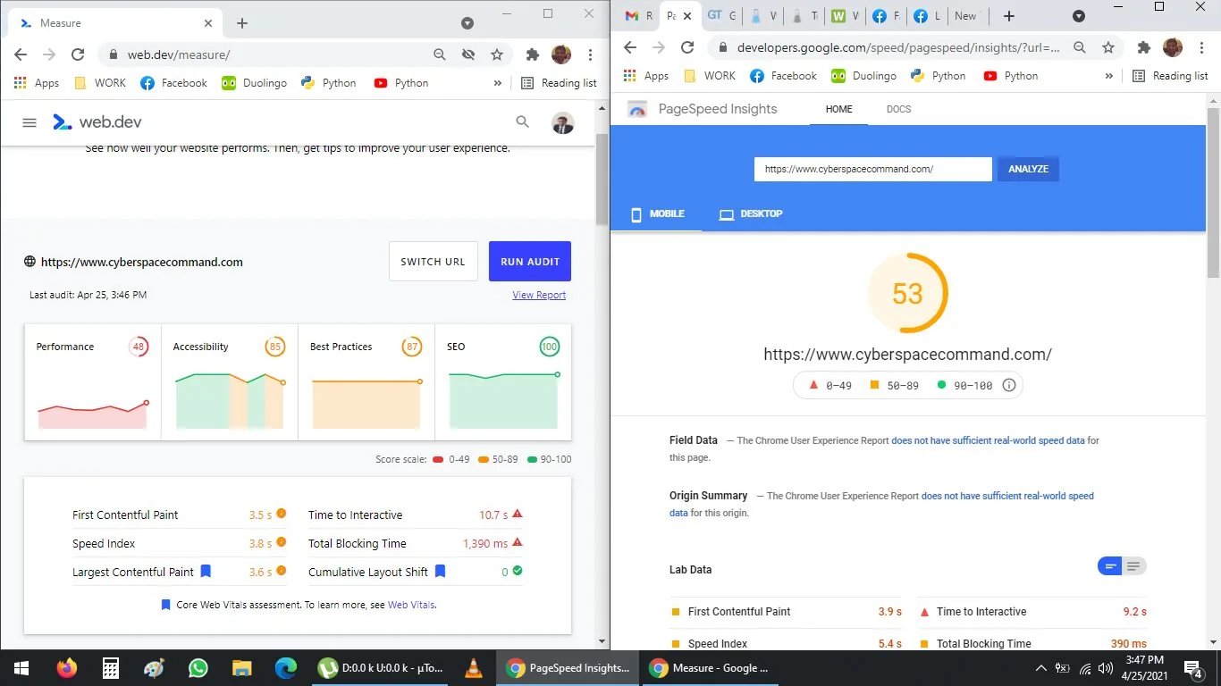The image size is (1221, 686).
Task: Click the zoom icon in web.dev address bar
Action: (x=440, y=54)
